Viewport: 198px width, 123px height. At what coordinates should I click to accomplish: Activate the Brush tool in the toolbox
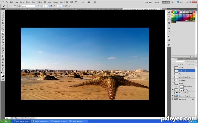click(3, 31)
